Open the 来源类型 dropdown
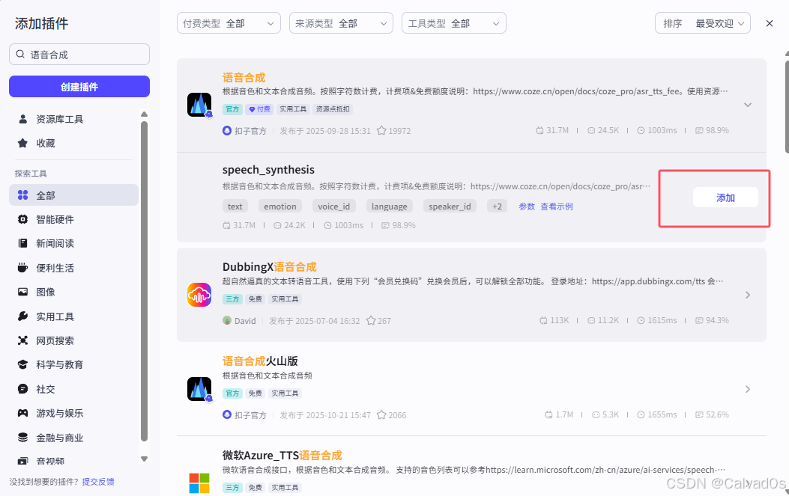The image size is (789, 496). pyautogui.click(x=341, y=23)
